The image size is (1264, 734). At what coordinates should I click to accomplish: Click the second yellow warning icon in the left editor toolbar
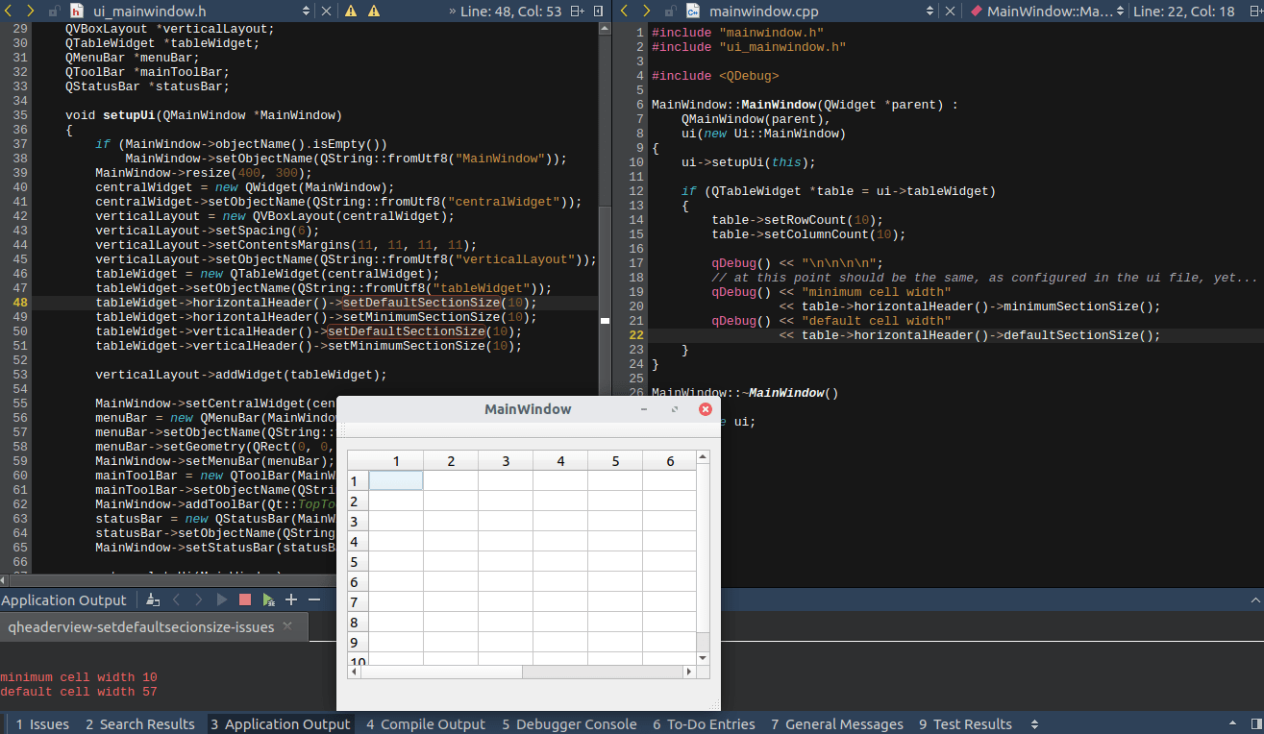click(374, 11)
